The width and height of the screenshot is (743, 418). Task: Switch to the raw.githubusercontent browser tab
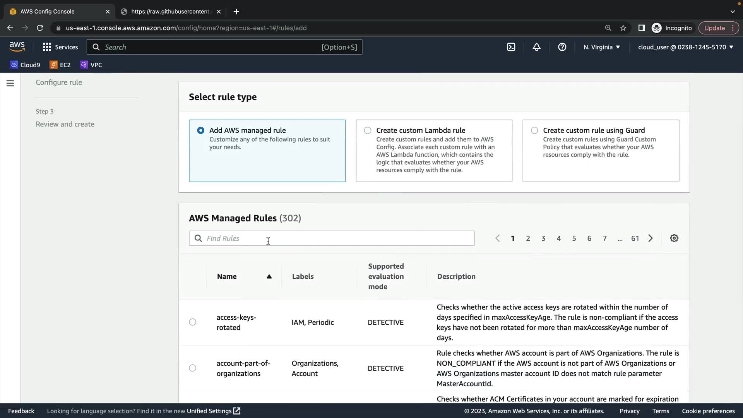click(x=170, y=12)
